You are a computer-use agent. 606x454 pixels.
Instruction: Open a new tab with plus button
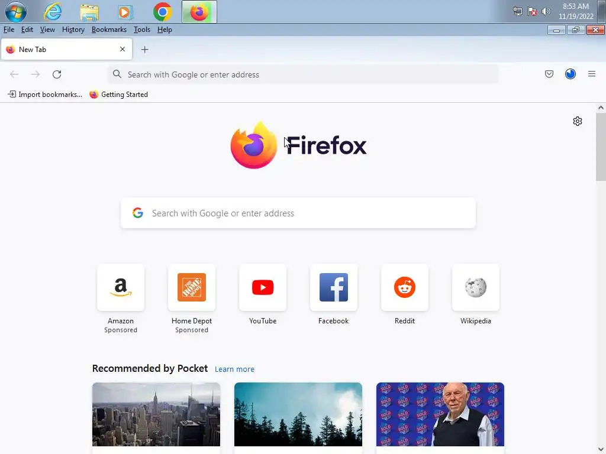144,50
